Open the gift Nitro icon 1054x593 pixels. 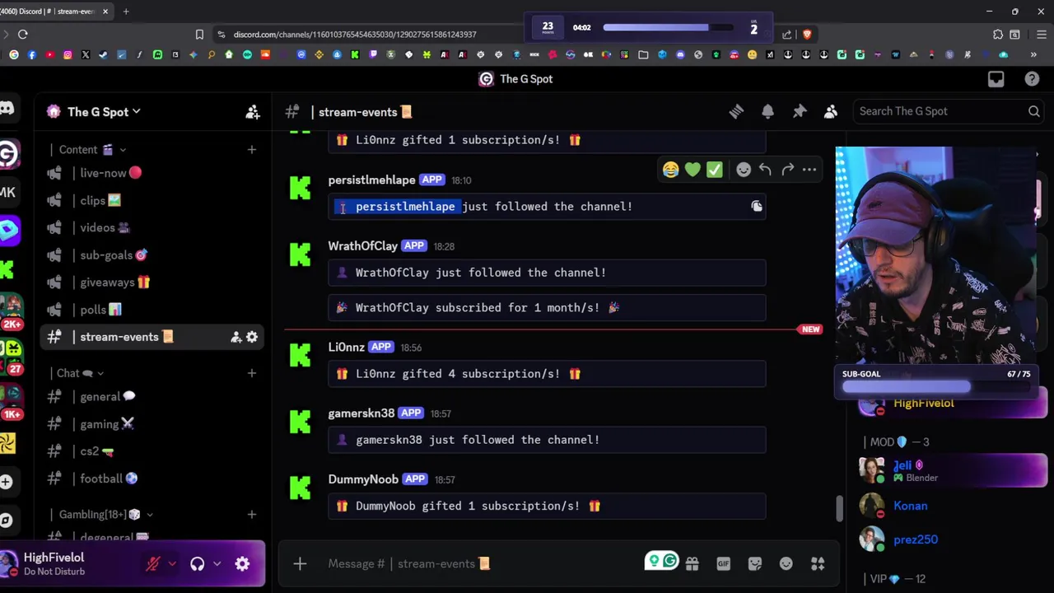(692, 564)
